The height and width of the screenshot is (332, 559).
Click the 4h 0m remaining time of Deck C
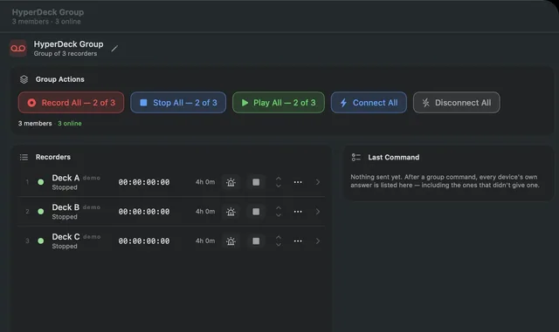pyautogui.click(x=205, y=241)
